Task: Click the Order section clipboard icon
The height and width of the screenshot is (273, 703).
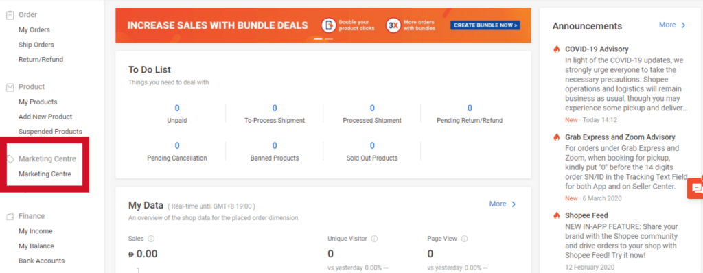Action: pyautogui.click(x=10, y=15)
